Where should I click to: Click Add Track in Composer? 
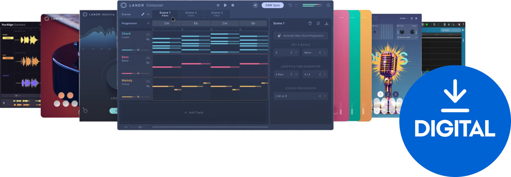click(194, 112)
